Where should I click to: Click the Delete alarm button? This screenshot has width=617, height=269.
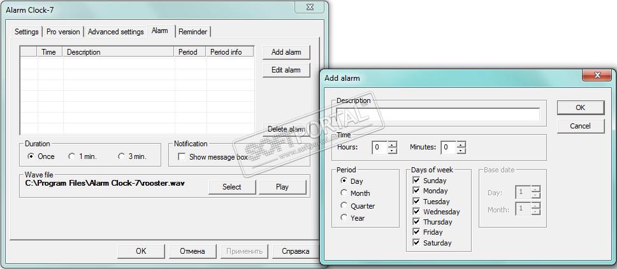point(286,129)
